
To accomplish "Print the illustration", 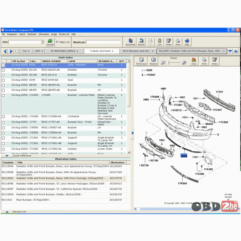I will 204,61.
